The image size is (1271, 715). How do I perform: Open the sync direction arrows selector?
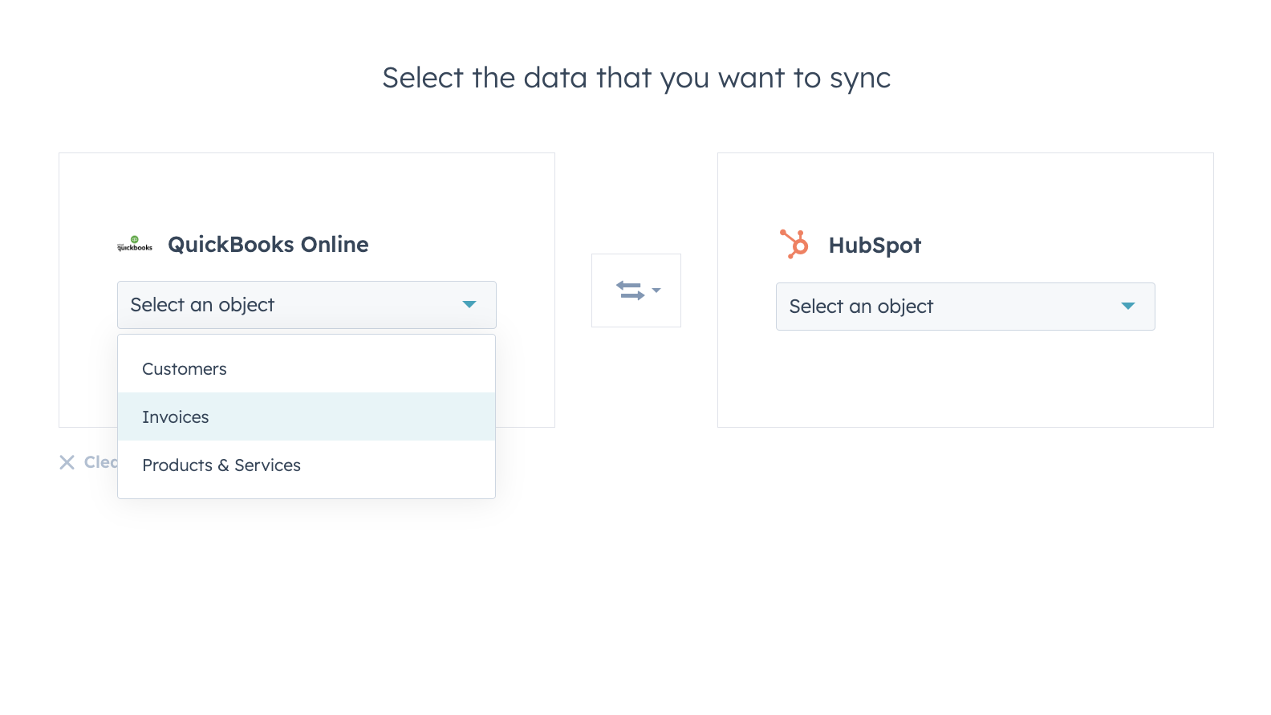click(636, 290)
